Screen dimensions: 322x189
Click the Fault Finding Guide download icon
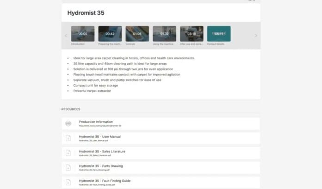pos(68,182)
